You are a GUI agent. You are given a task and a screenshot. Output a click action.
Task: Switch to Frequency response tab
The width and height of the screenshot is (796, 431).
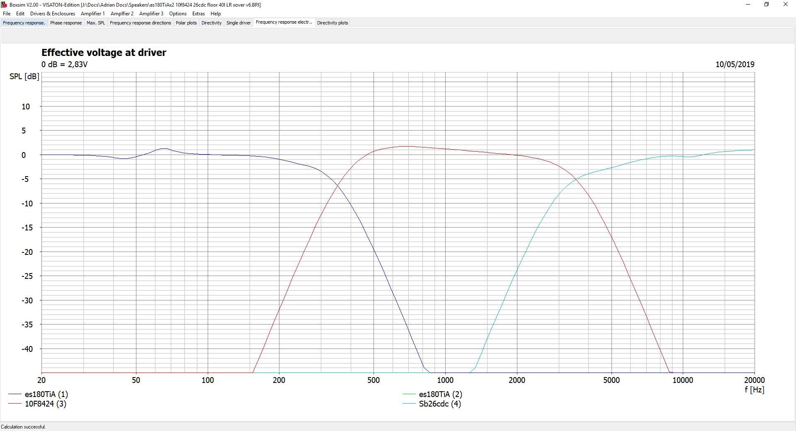pos(24,23)
